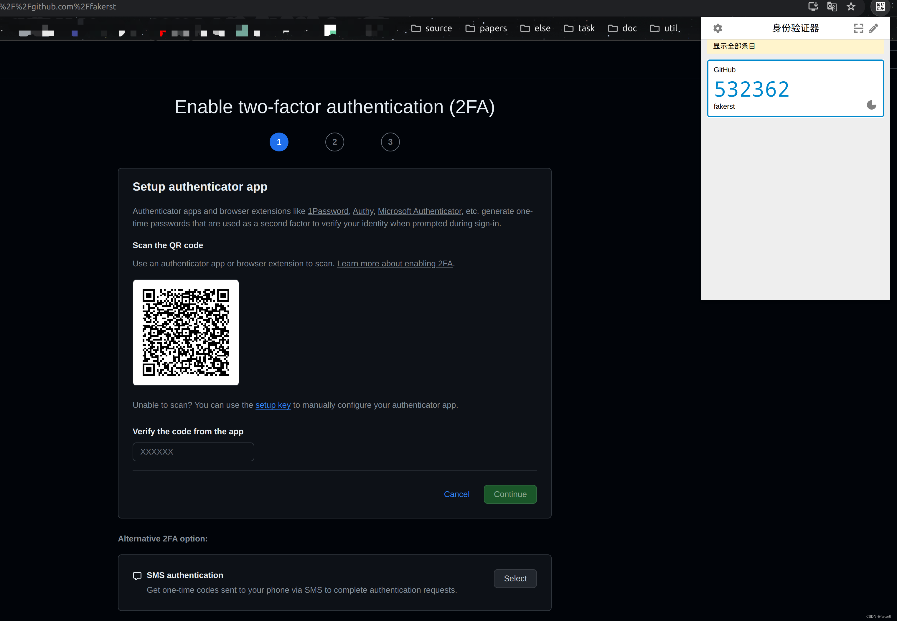The image size is (897, 621).
Task: Click the setup key link
Action: click(273, 405)
